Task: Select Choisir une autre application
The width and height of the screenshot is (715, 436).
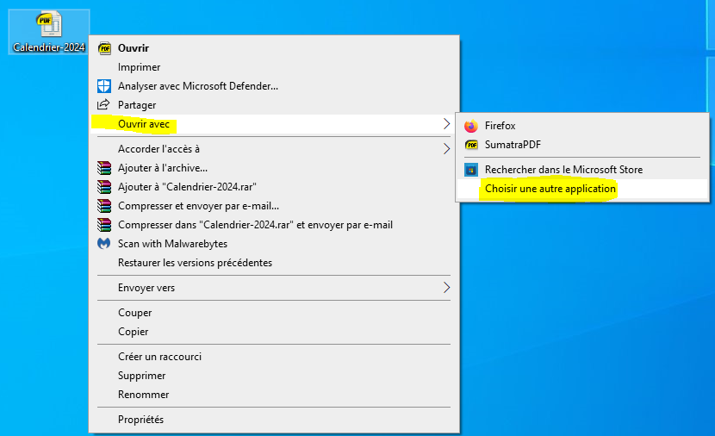Action: point(582,189)
